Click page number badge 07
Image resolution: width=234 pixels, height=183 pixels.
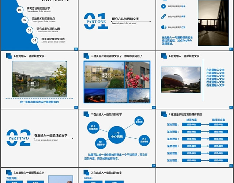[231, 107]
